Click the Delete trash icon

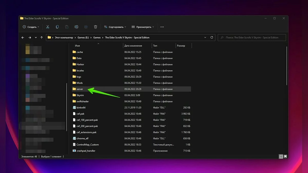pyautogui.click(x=95, y=27)
